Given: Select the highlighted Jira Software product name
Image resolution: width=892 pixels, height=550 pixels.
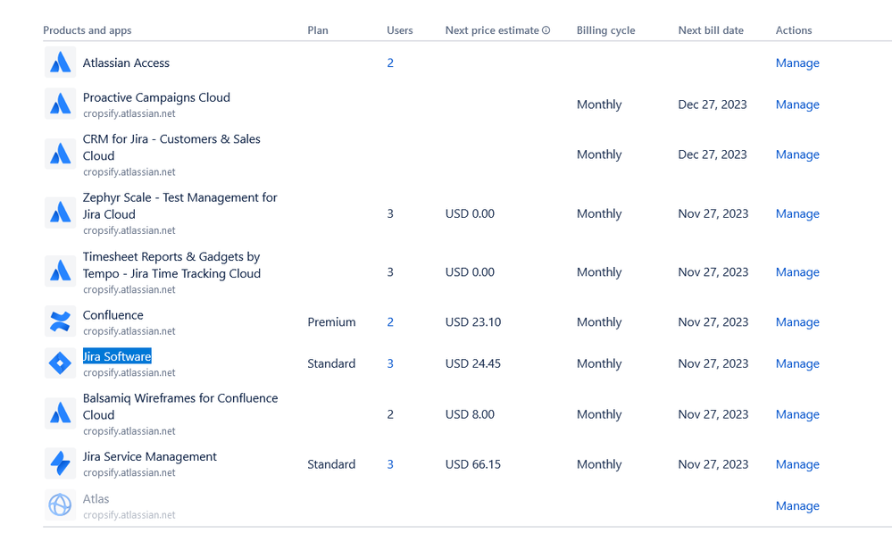Looking at the screenshot, I should click(x=116, y=355).
